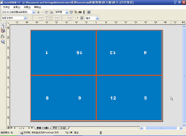The width and height of the screenshot is (186, 136).
Task: Expand the print style preset dropdown
Action: pos(34,12)
